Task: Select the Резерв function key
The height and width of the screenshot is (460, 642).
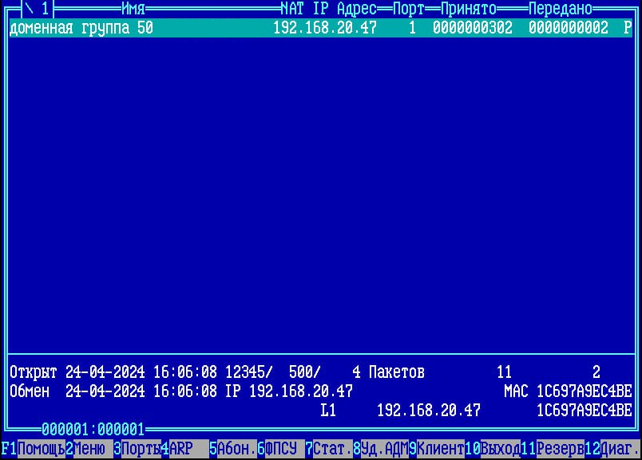Action: click(560, 449)
